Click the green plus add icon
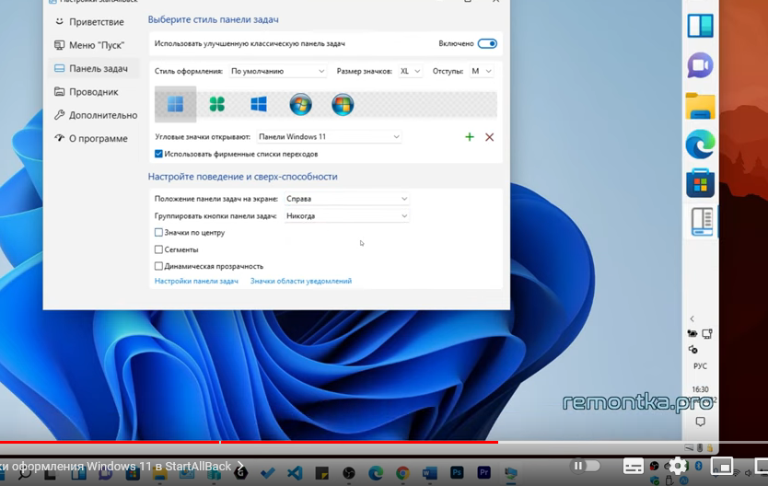 coord(470,137)
